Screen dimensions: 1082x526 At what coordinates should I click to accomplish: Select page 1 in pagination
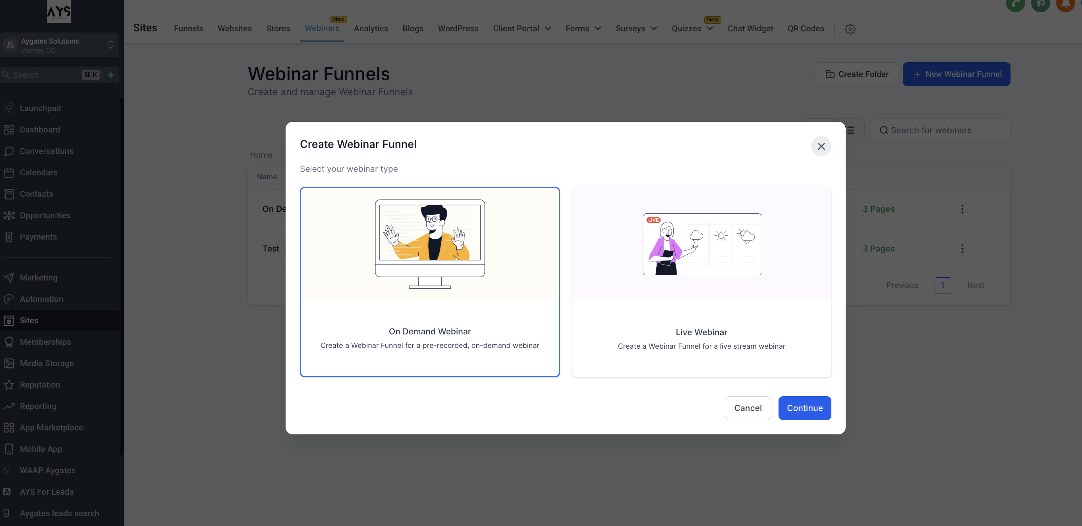(943, 285)
